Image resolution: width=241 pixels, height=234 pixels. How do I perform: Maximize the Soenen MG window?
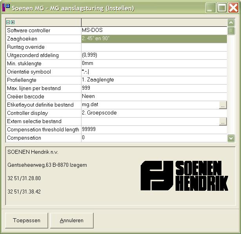tap(222, 7)
